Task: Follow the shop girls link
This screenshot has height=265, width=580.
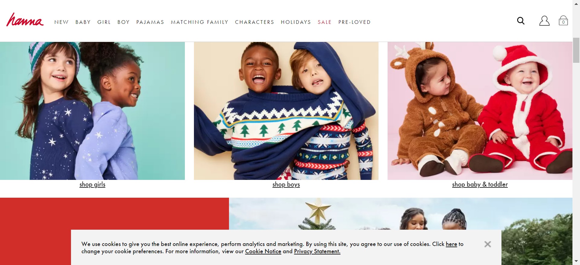Action: pos(92,184)
